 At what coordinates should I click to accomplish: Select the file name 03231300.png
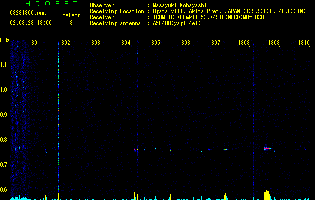pyautogui.click(x=28, y=13)
